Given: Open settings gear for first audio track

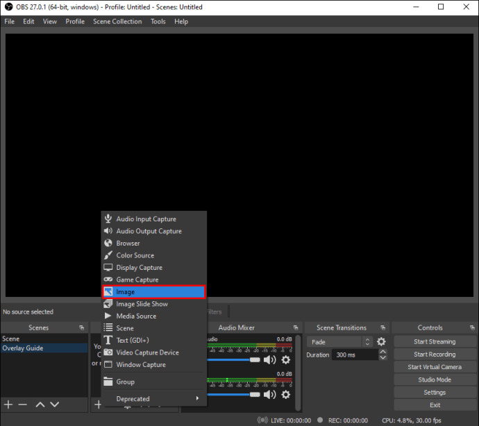Looking at the screenshot, I should (x=285, y=359).
